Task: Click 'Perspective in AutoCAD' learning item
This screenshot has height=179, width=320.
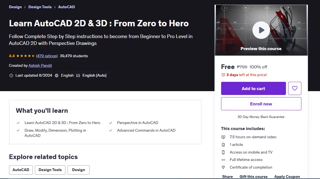Action: click(138, 123)
